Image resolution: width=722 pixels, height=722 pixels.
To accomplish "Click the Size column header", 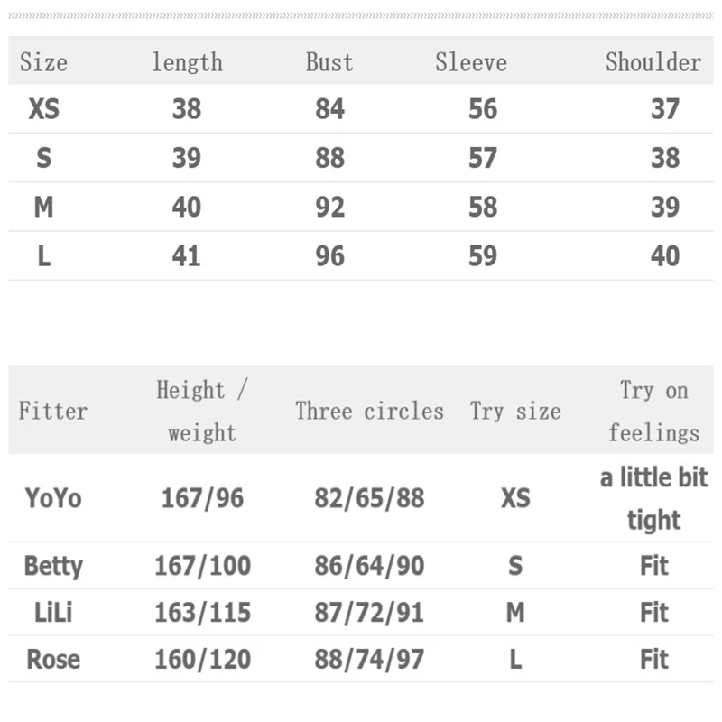I will point(43,62).
